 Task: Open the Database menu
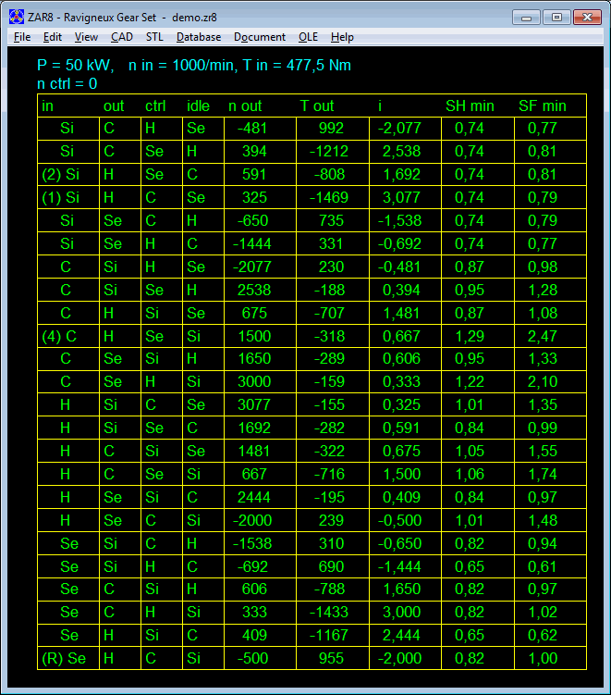click(x=199, y=37)
